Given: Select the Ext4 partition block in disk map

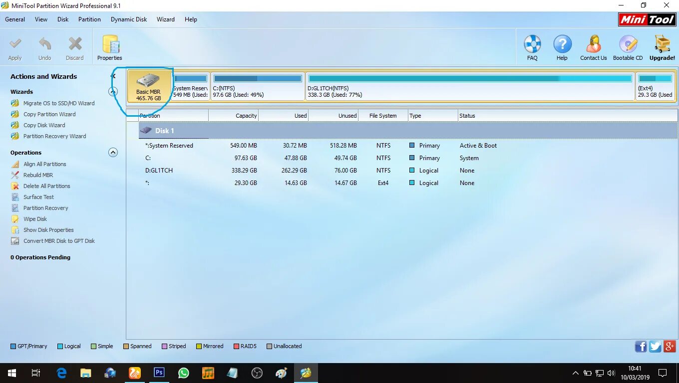Looking at the screenshot, I should (655, 86).
